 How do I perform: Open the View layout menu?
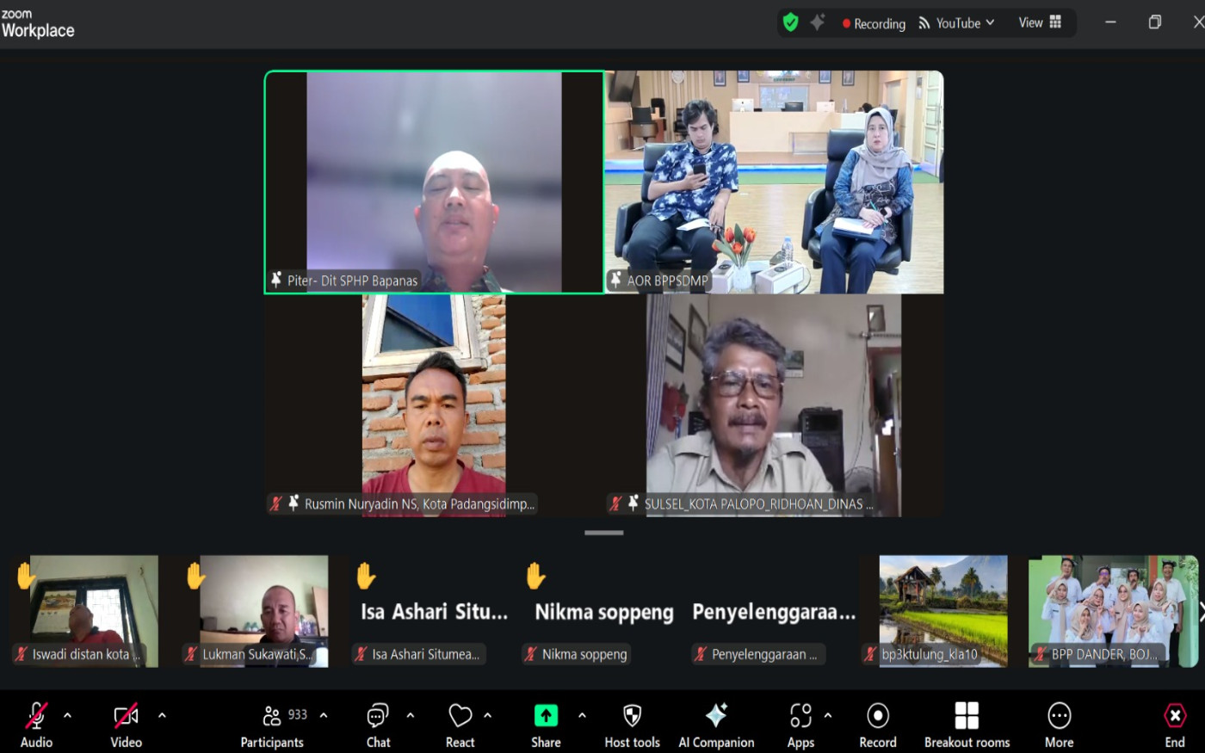1040,22
